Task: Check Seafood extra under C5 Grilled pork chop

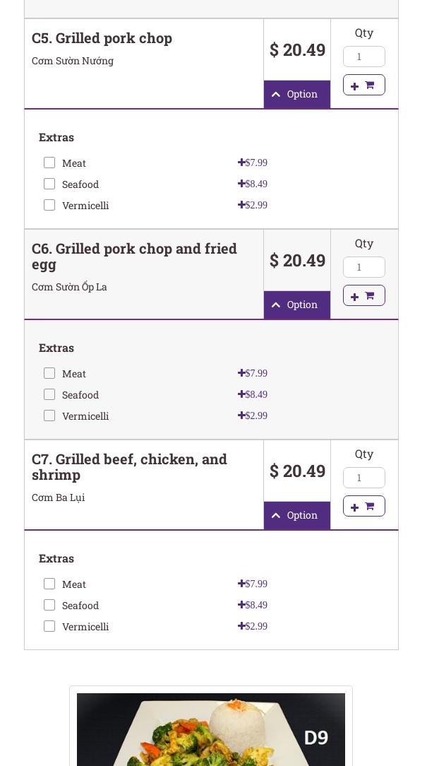Action: click(x=49, y=184)
